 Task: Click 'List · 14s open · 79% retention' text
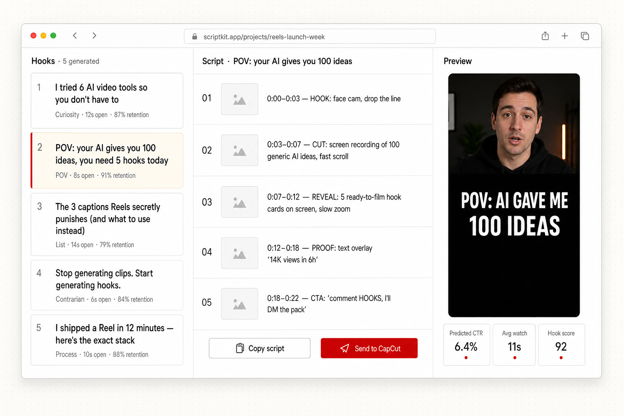[x=95, y=245]
